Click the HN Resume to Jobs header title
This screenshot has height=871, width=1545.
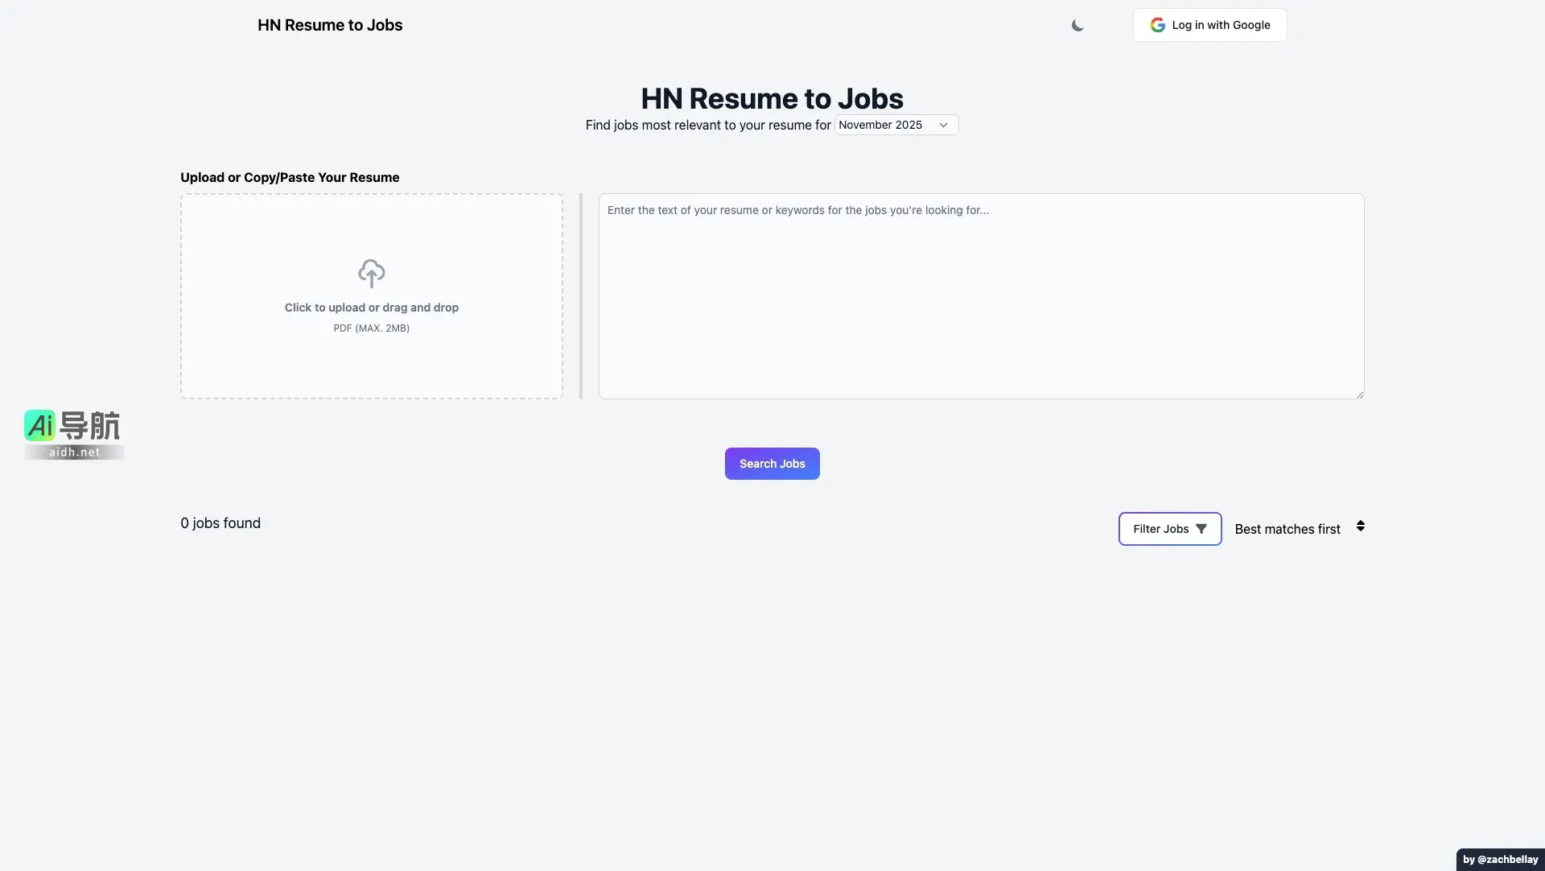(x=329, y=25)
